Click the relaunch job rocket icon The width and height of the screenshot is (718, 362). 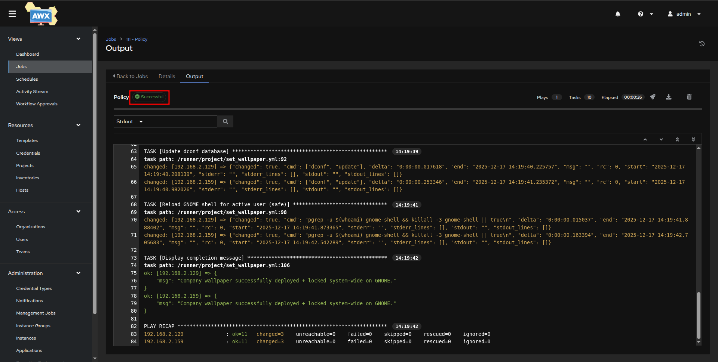(653, 97)
